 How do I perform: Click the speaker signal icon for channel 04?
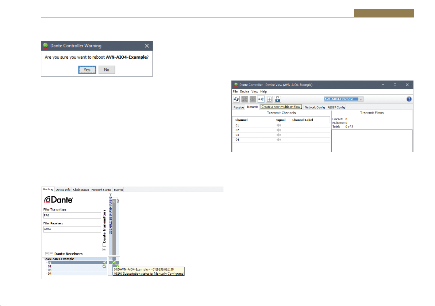[x=279, y=140]
